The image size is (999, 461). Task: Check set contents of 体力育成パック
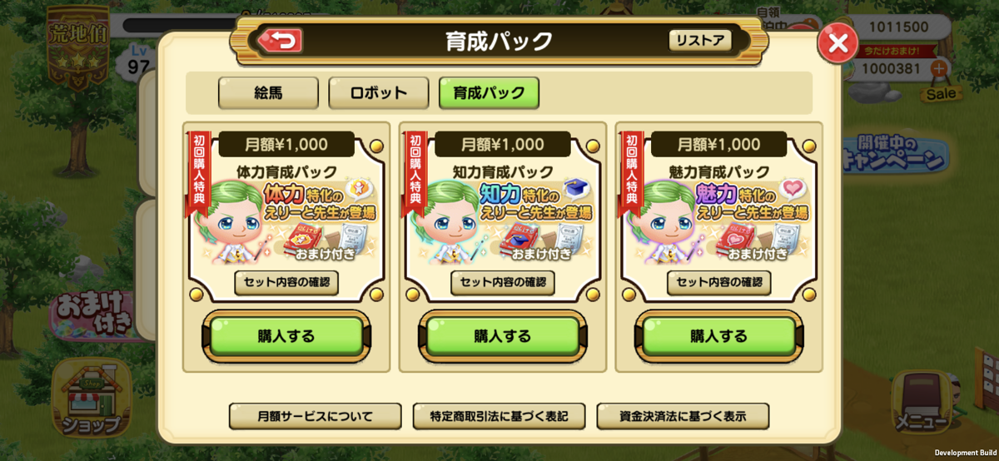[286, 282]
